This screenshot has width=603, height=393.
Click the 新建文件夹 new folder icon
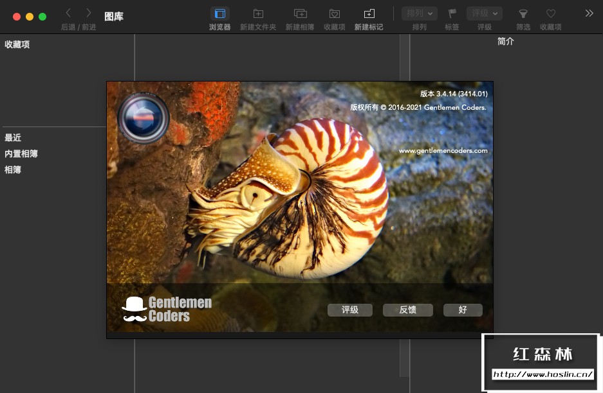coord(258,13)
